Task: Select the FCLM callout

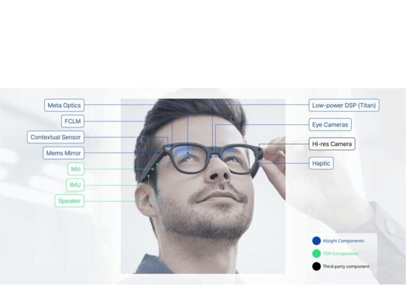Action: pyautogui.click(x=73, y=121)
